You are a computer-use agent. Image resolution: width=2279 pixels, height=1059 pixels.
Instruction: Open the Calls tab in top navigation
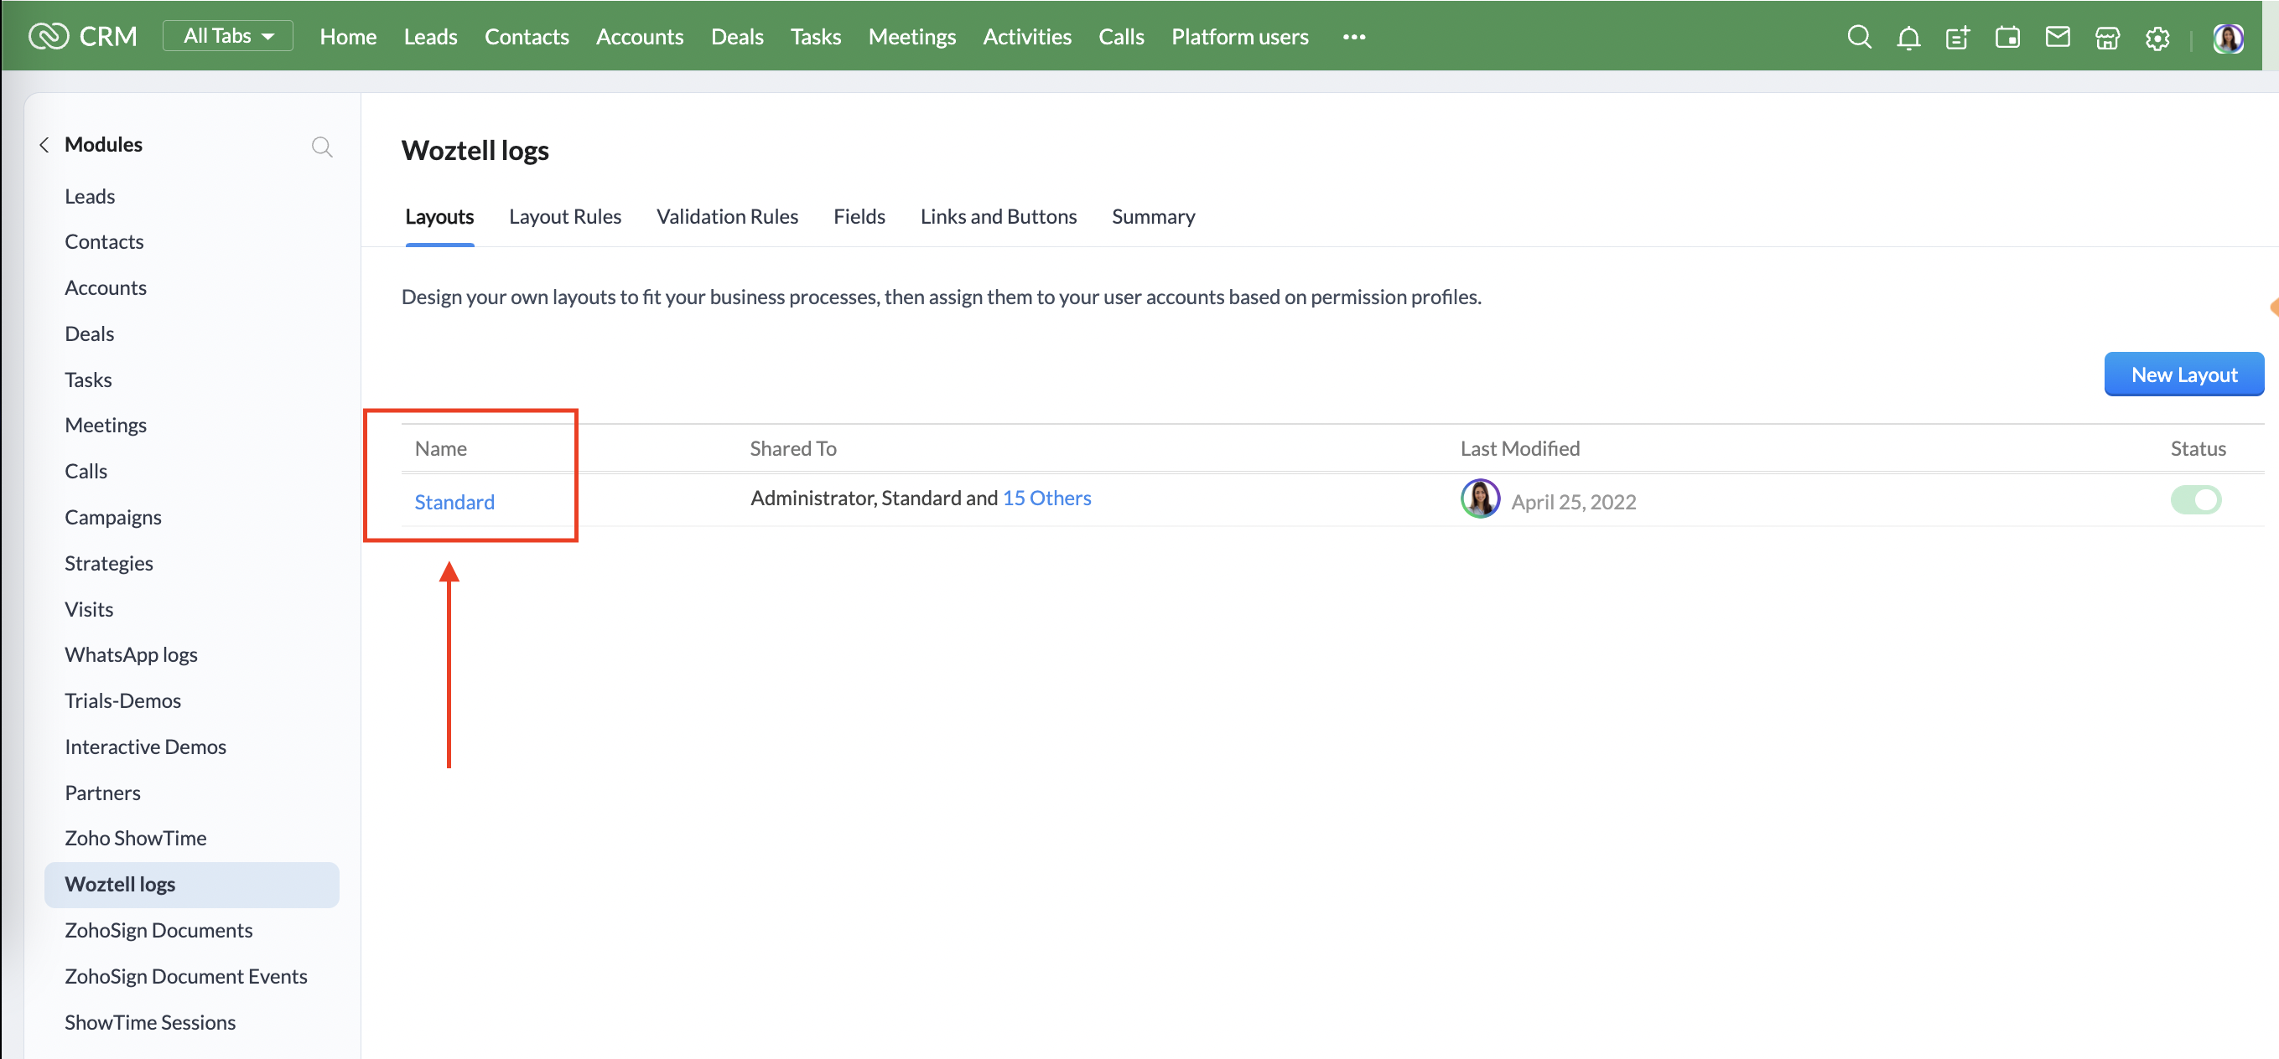[x=1121, y=36]
